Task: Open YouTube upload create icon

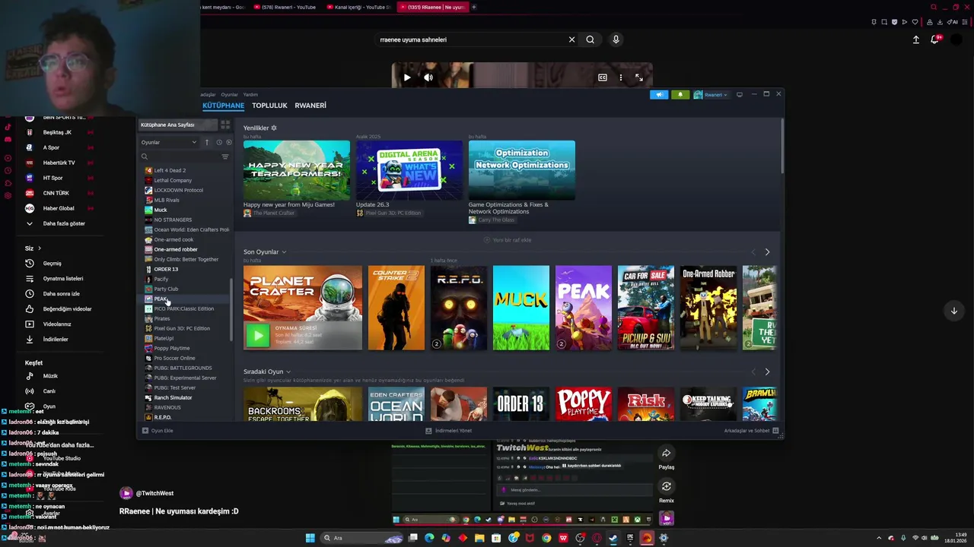Action: [x=915, y=40]
